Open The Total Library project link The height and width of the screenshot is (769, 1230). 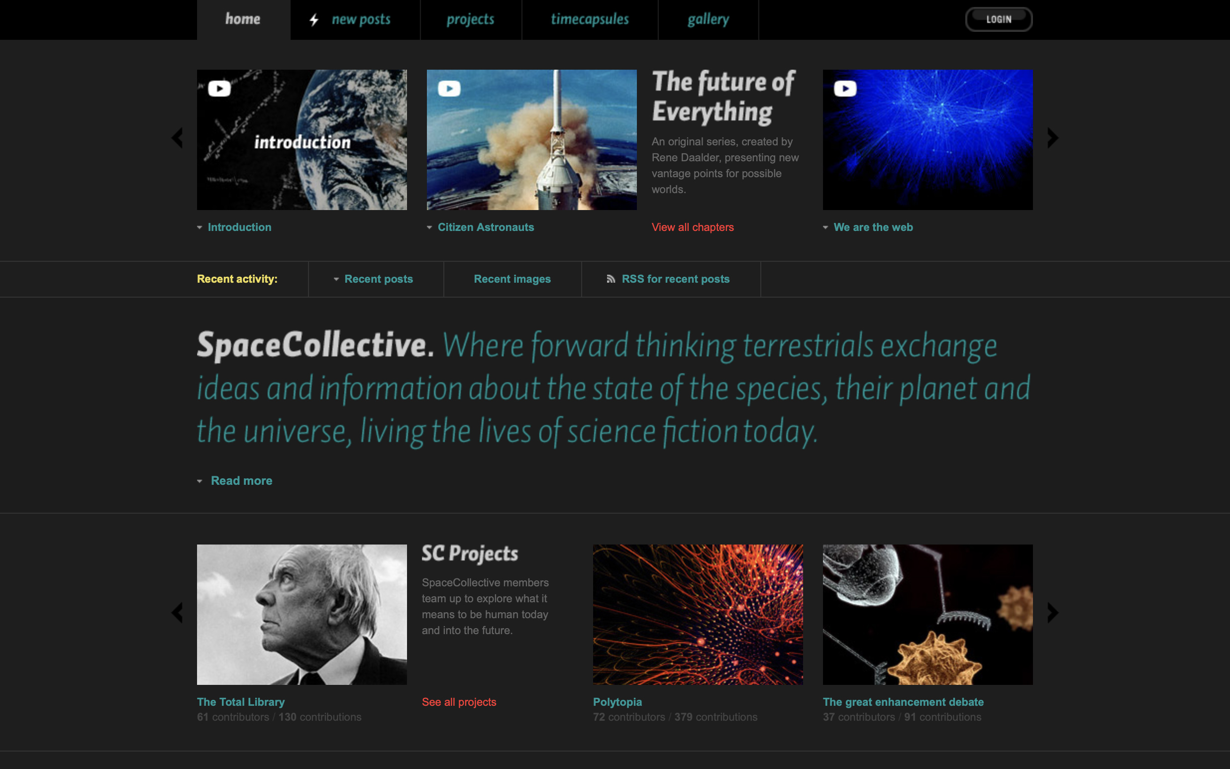point(241,702)
